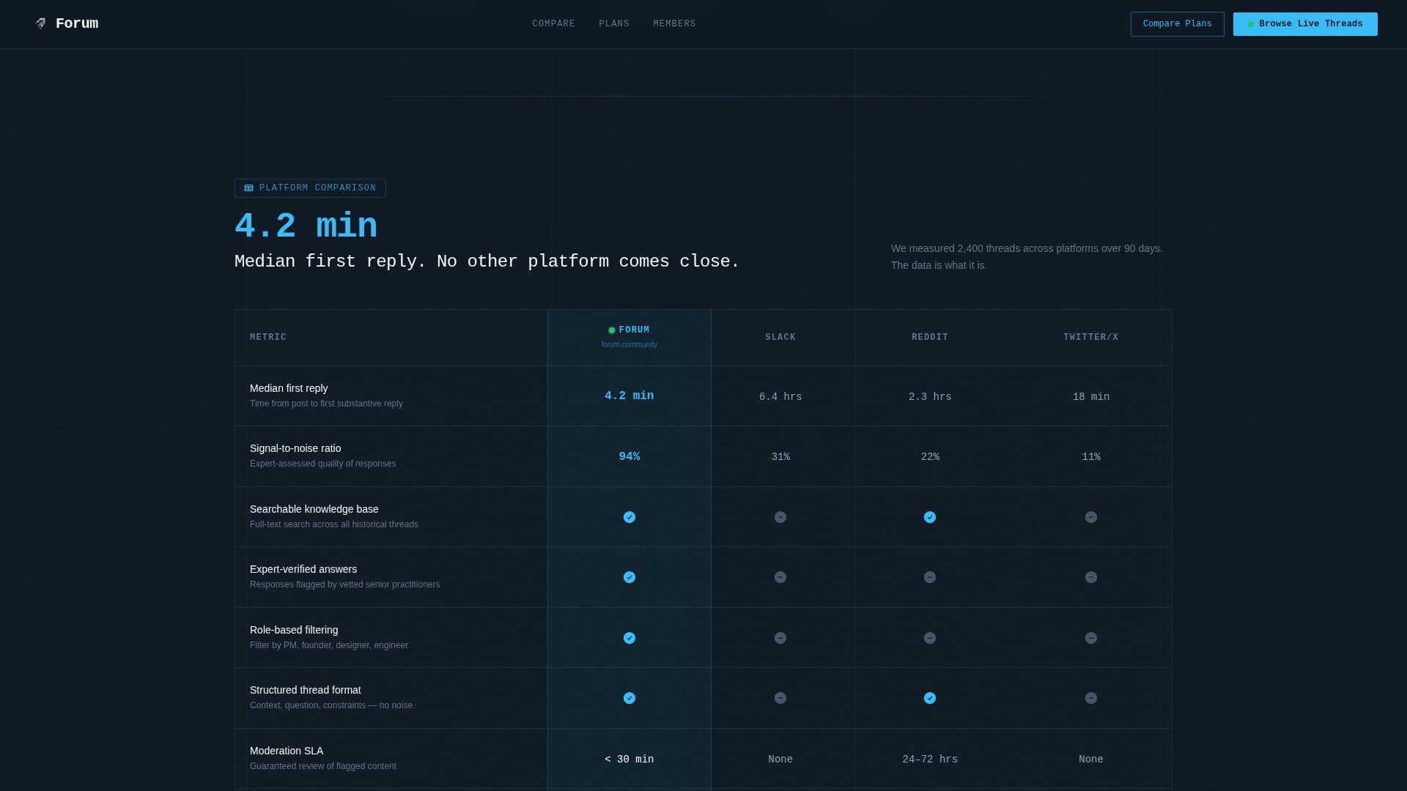Click Forum's checkmark for Searchable knowledge base
The image size is (1407, 791).
[x=629, y=517]
